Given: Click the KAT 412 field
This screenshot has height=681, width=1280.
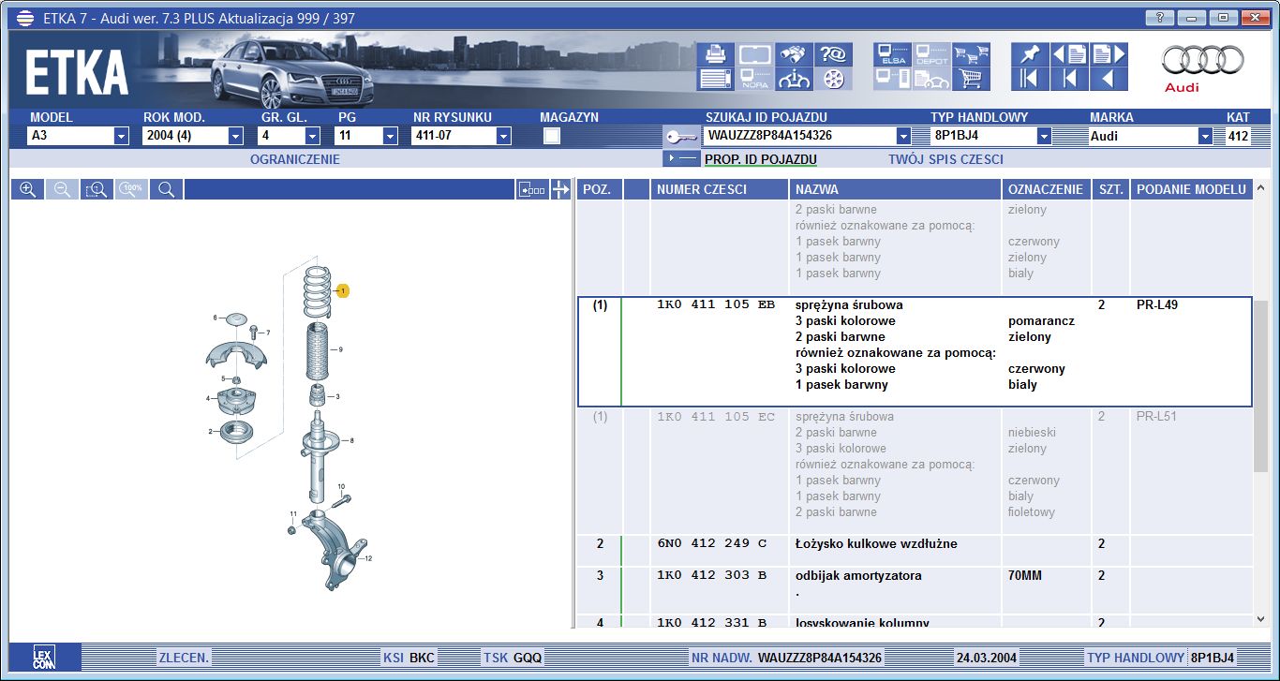Looking at the screenshot, I should (x=1238, y=137).
